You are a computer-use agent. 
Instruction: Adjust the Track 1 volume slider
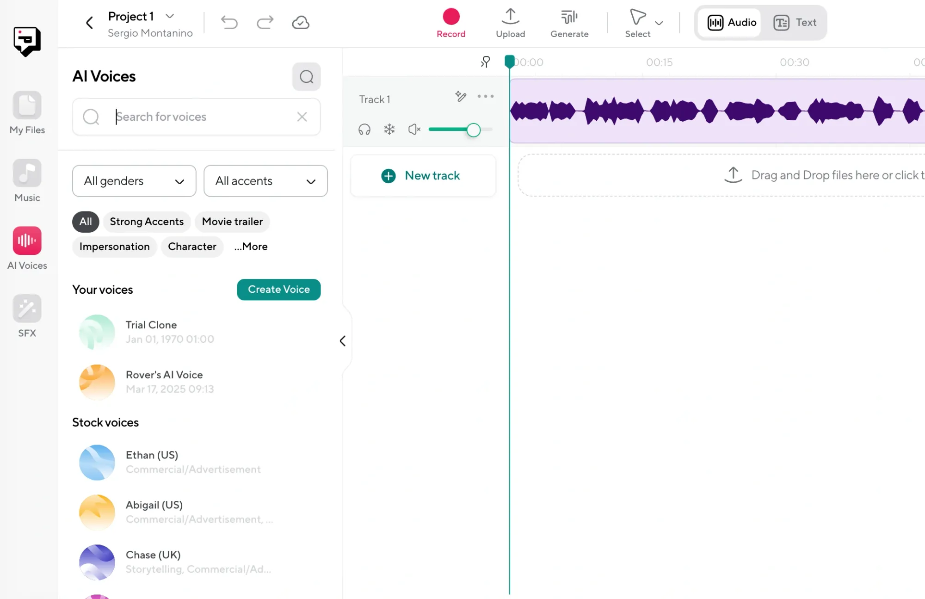[x=473, y=130]
